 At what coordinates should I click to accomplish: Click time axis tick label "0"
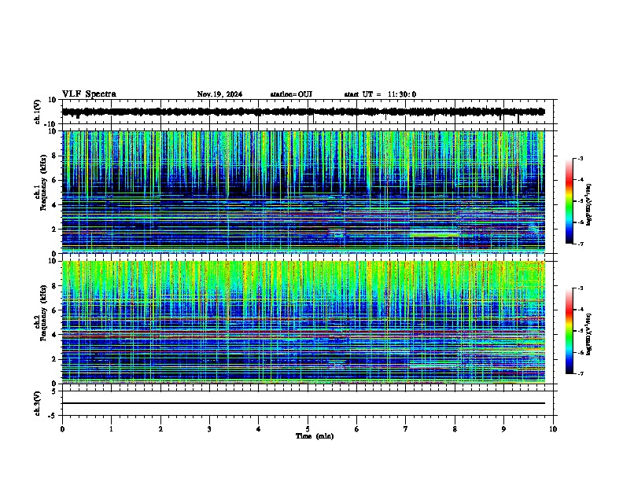[62, 429]
